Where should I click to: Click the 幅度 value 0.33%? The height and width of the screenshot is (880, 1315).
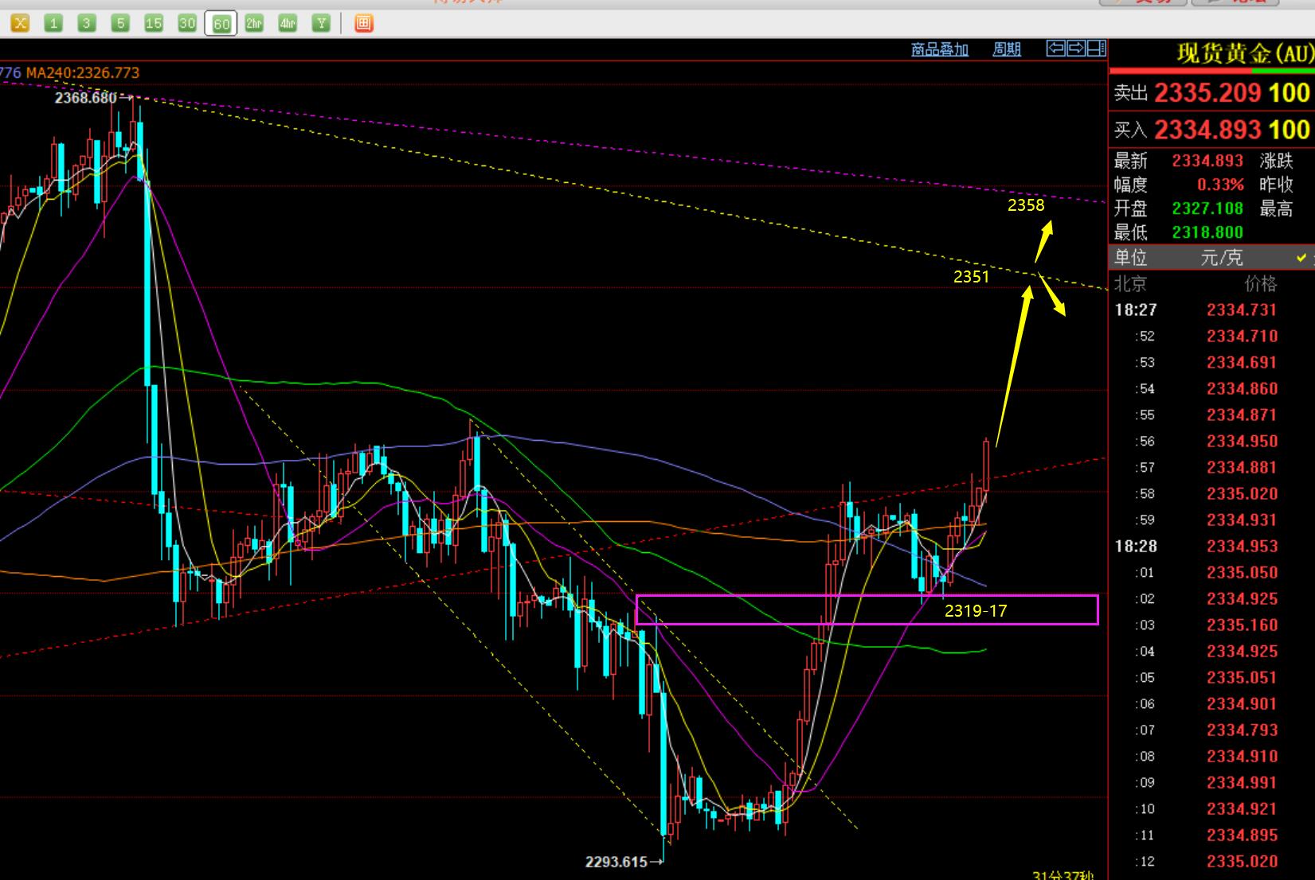[x=1220, y=185]
